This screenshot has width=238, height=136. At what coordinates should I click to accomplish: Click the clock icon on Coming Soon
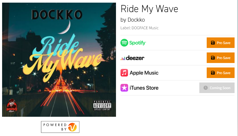pyautogui.click(x=205, y=88)
